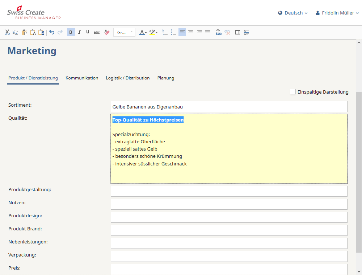Toggle Bold formatting button
362x275 pixels.
[71, 32]
